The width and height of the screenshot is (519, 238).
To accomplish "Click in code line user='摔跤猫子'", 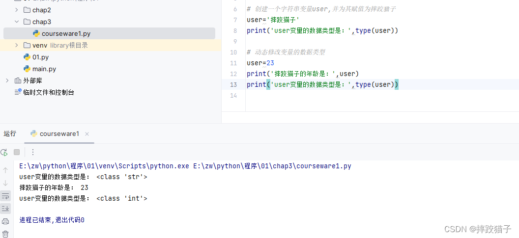I will [x=273, y=20].
